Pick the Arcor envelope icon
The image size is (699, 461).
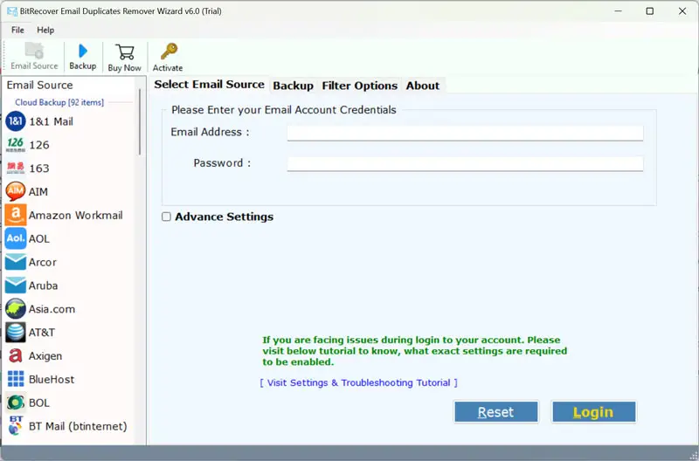click(x=16, y=262)
